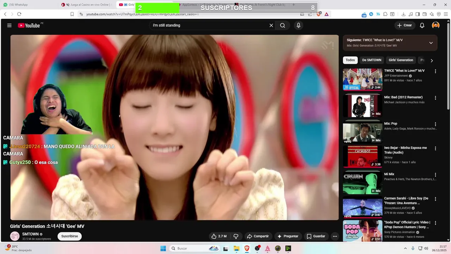Viewport: 451px width, 254px height.
Task: Open Mix: Bad Michael Jackson thumbnail
Action: tap(363, 106)
